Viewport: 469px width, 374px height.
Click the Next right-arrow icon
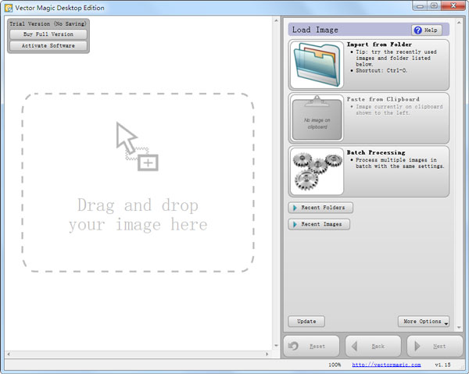click(x=418, y=346)
